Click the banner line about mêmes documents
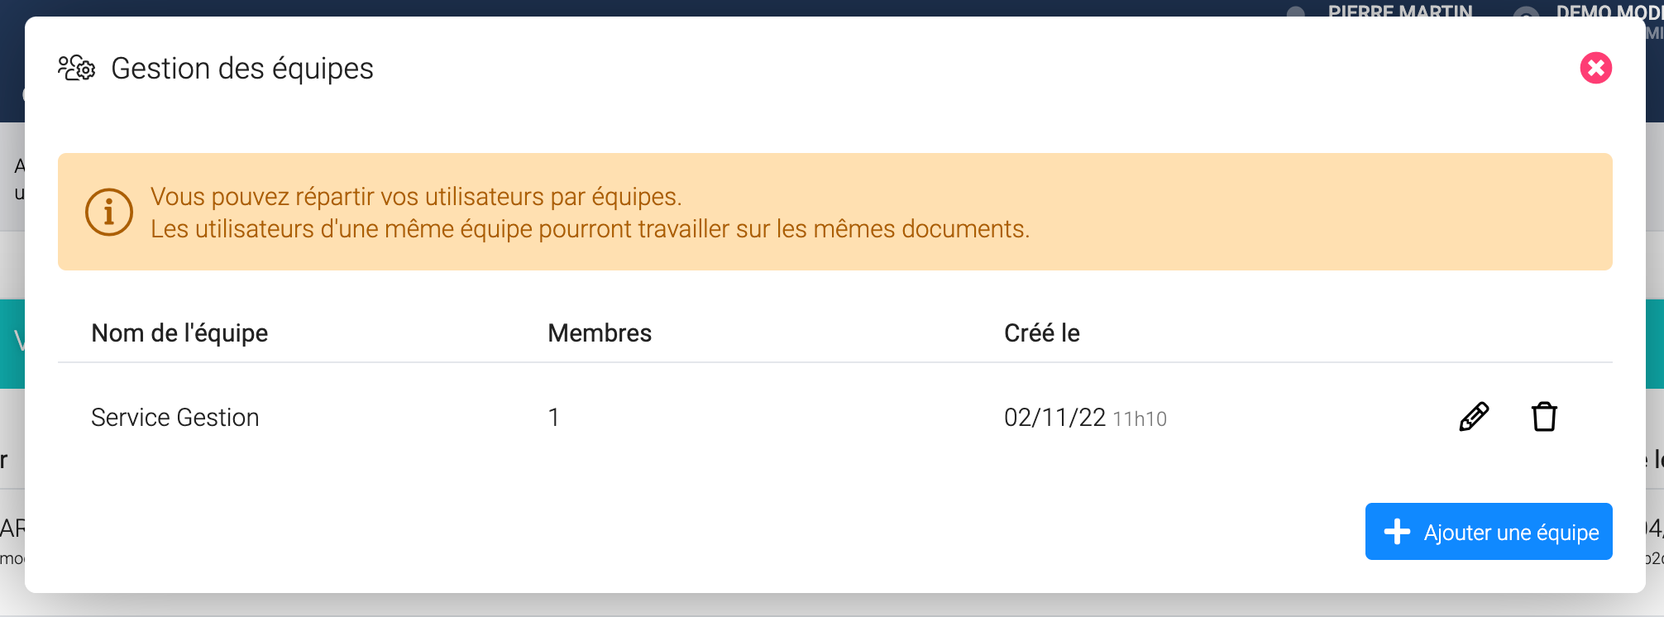This screenshot has width=1664, height=617. click(x=590, y=229)
